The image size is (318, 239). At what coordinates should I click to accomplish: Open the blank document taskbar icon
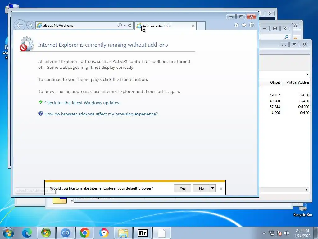point(161,233)
